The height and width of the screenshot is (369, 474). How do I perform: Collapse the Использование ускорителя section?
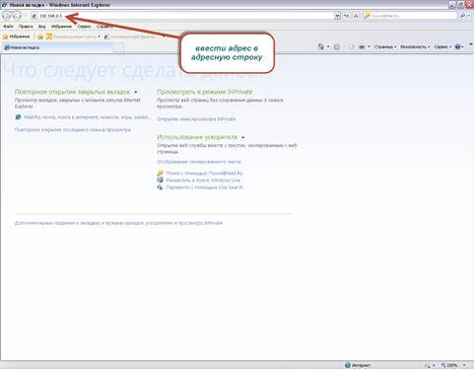click(x=242, y=137)
